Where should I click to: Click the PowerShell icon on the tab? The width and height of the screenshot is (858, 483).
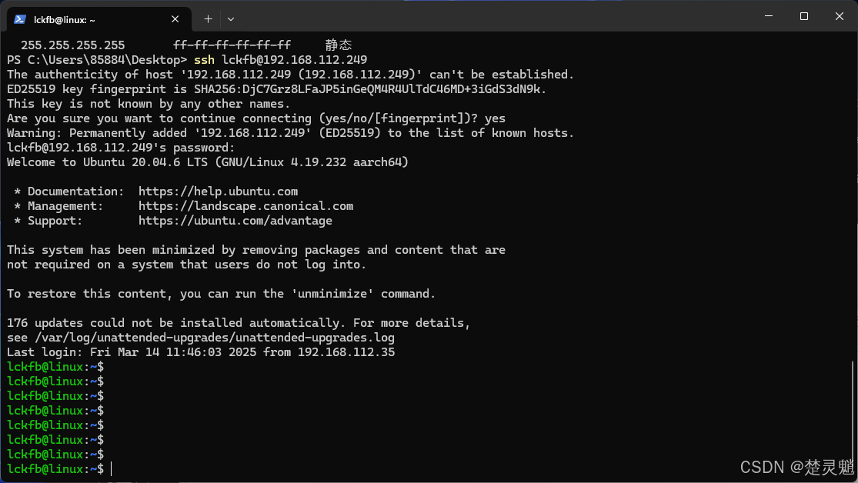point(20,19)
